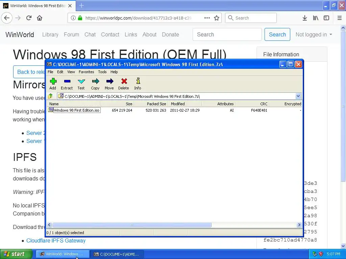
Task: Click the red Delete icon
Action: pyautogui.click(x=124, y=84)
